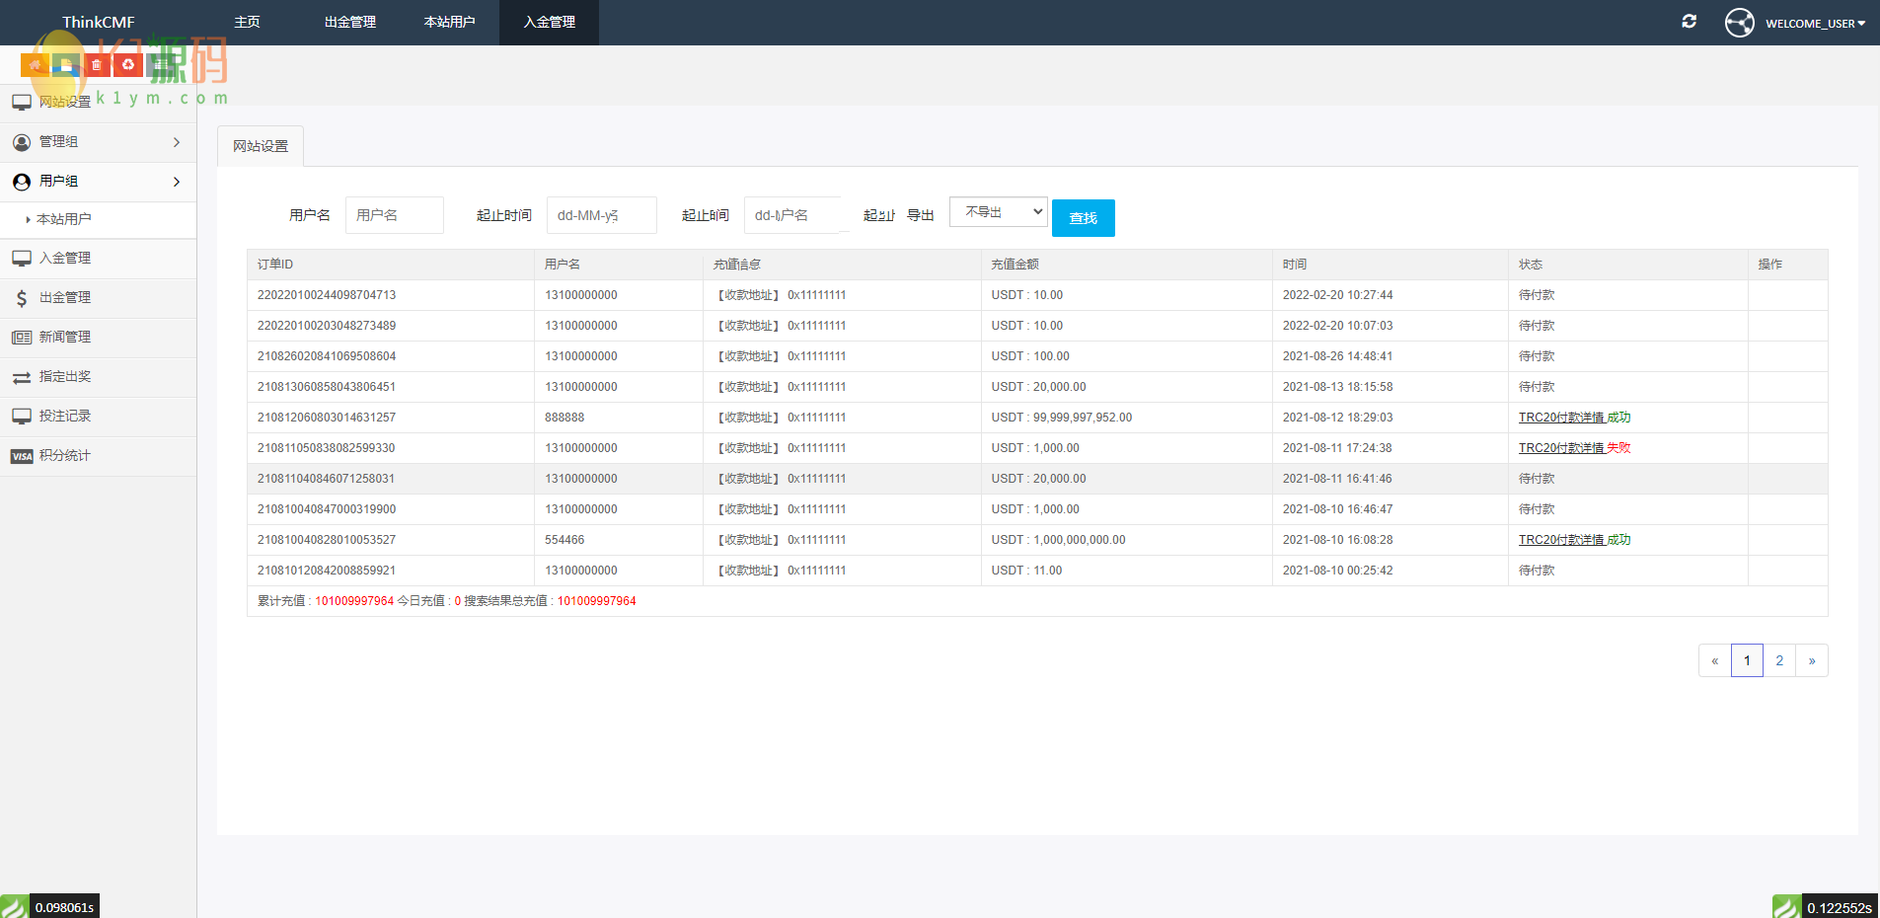Viewport: 1880px width, 918px height.
Task: Go to page 2 of results
Action: pyautogui.click(x=1779, y=660)
